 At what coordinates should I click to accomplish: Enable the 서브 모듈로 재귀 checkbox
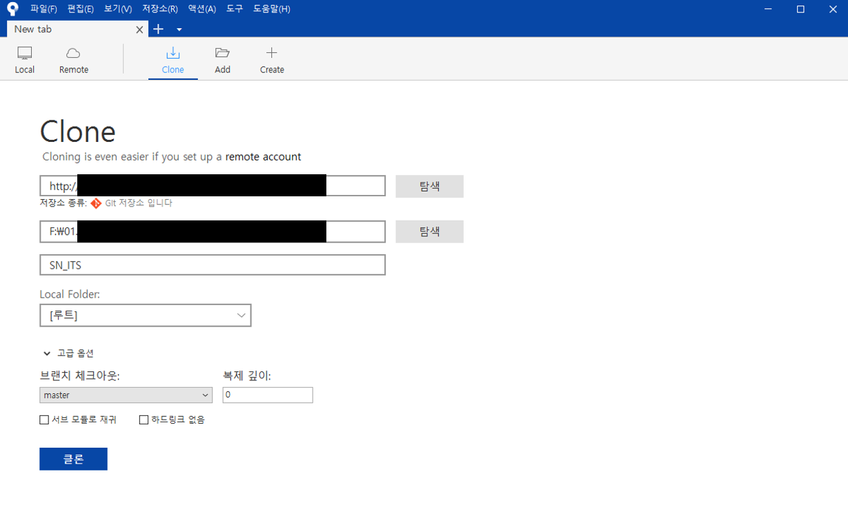[44, 419]
